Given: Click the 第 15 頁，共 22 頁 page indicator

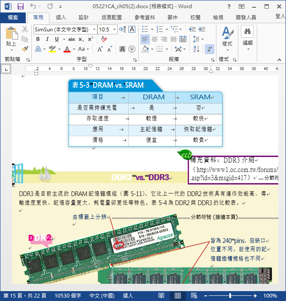Looking at the screenshot, I should [25, 296].
